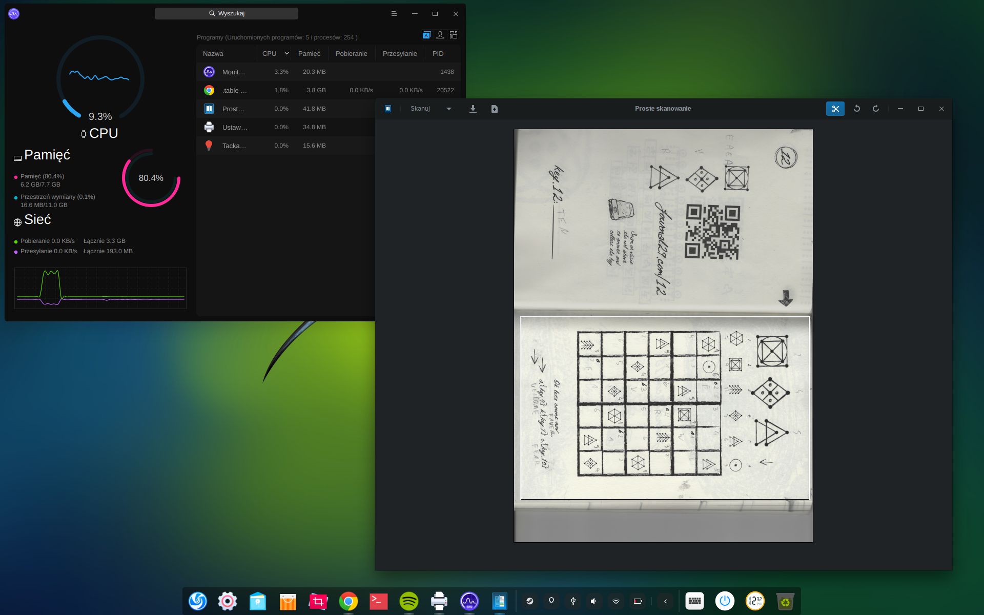The height and width of the screenshot is (615, 984).
Task: Show my processes user icon filter
Action: coord(440,35)
